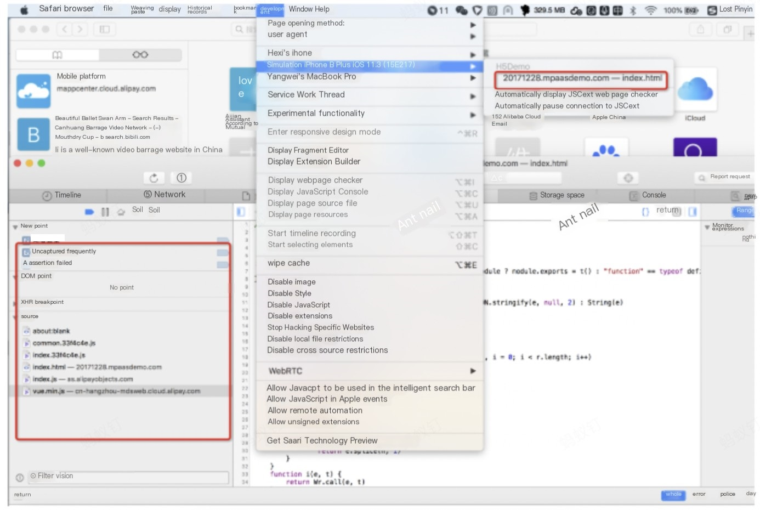The width and height of the screenshot is (760, 510).
Task: Click the element selection crosshair icon
Action: click(x=628, y=178)
